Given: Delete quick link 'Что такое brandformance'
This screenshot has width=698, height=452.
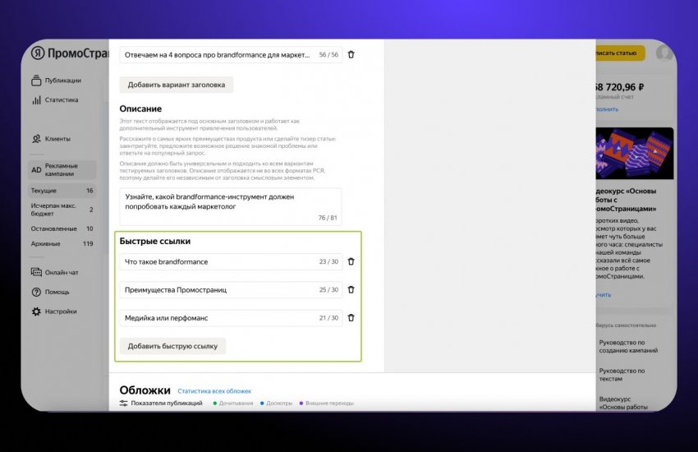Looking at the screenshot, I should click(x=351, y=261).
